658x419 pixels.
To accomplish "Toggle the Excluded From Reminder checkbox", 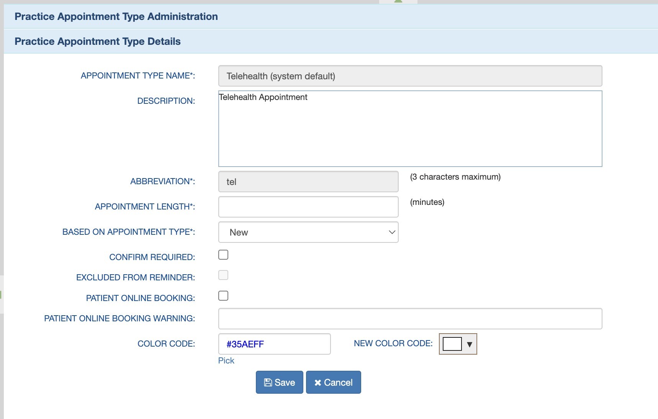I will point(223,275).
